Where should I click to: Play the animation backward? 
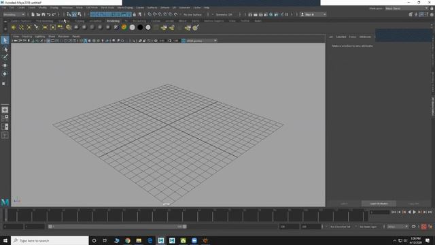click(x=409, y=212)
